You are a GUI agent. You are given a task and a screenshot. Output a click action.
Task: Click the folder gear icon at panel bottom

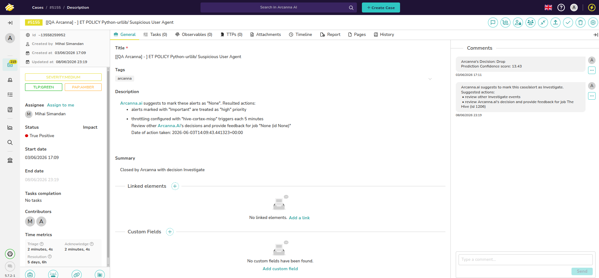tap(100, 275)
